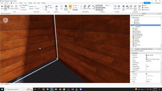The image size is (162, 91).
Task: Click the Negate solid modeling tool
Action: (x=85, y=7)
